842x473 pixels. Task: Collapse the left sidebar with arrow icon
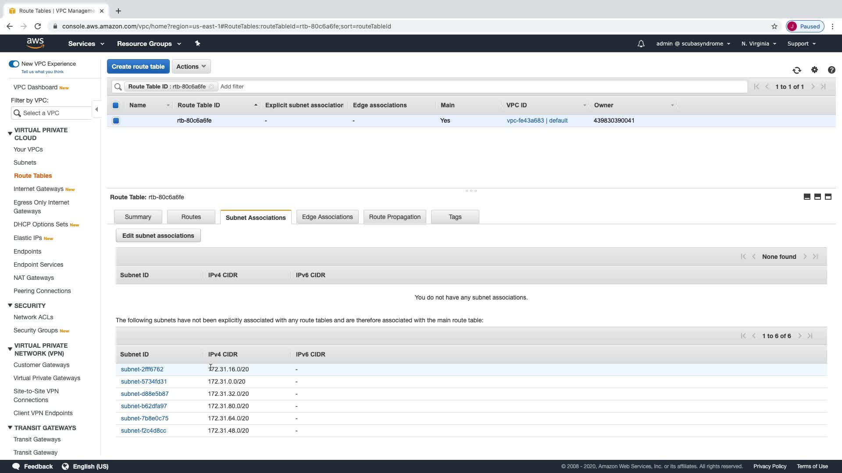click(96, 109)
